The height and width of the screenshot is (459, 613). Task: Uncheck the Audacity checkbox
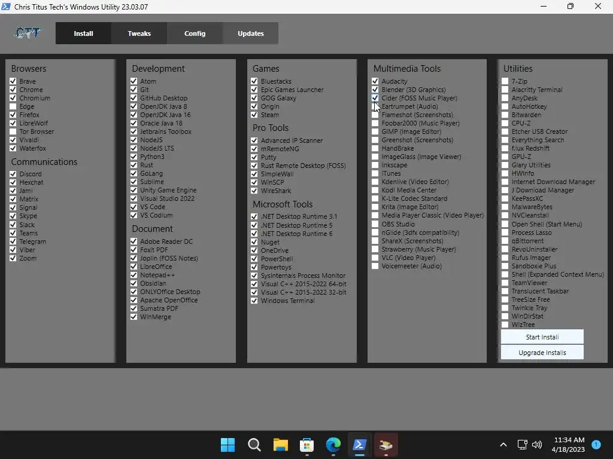point(375,81)
